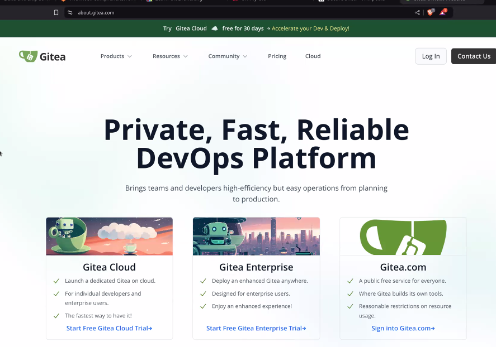This screenshot has height=347, width=496.
Task: Click "Start Free Gitea Cloud Trial" link
Action: [x=109, y=328]
